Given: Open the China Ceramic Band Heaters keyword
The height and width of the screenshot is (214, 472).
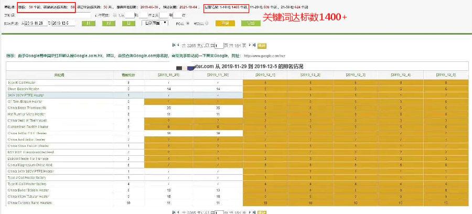Looking at the screenshot, I should [x=29, y=202].
